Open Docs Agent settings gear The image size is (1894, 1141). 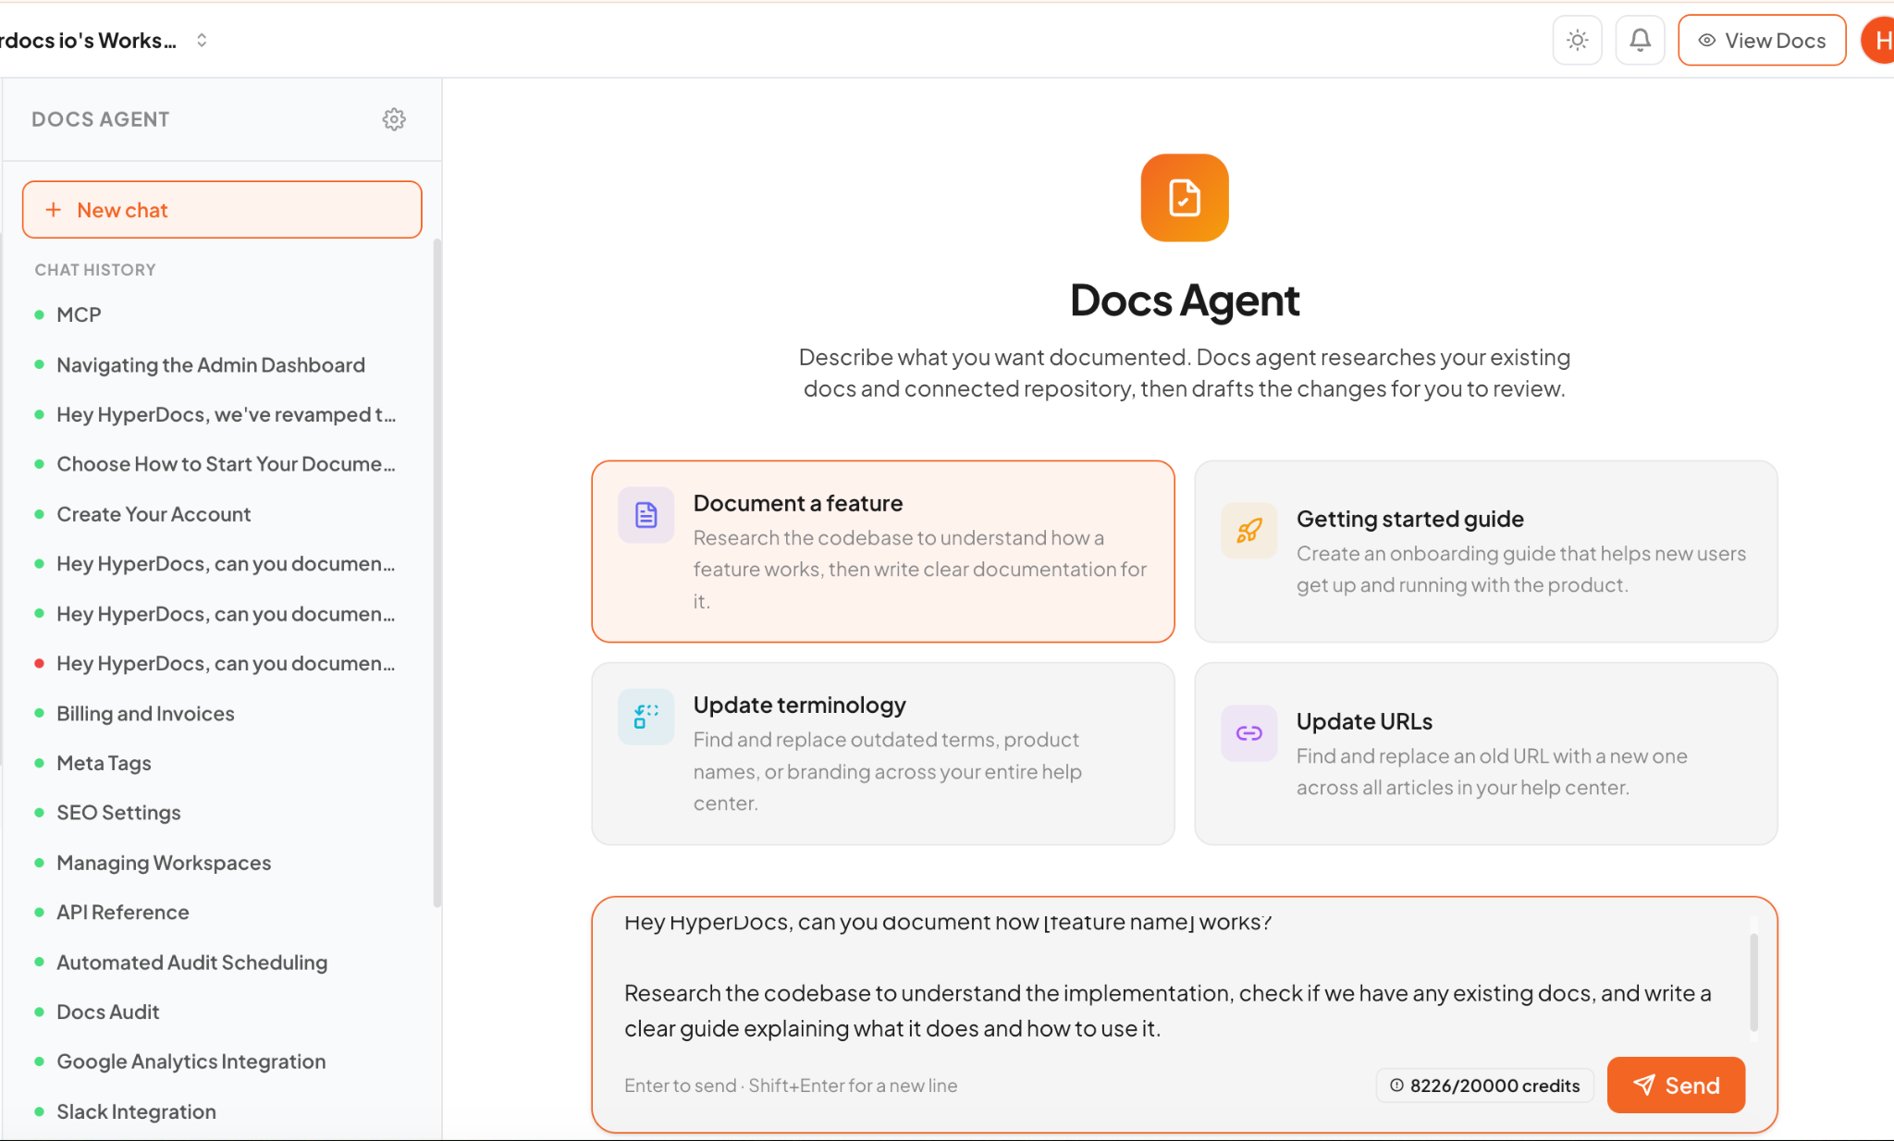point(394,119)
